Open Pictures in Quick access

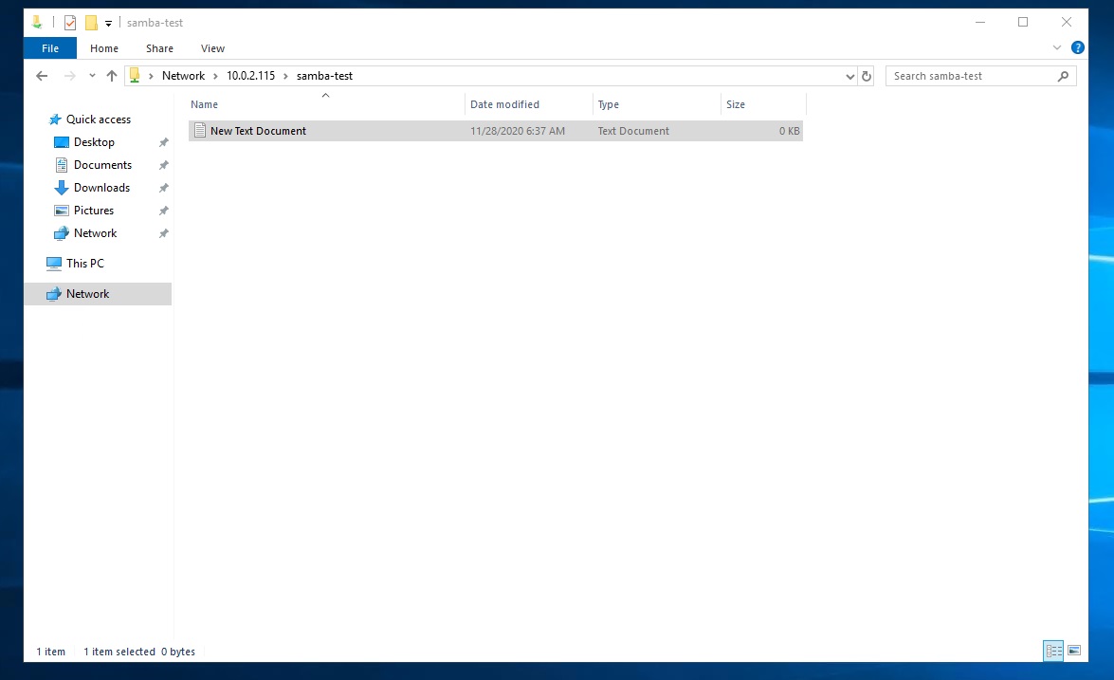(94, 211)
